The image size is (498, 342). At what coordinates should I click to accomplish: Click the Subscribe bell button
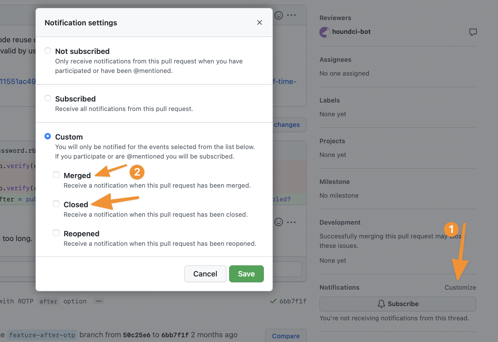[x=398, y=304]
